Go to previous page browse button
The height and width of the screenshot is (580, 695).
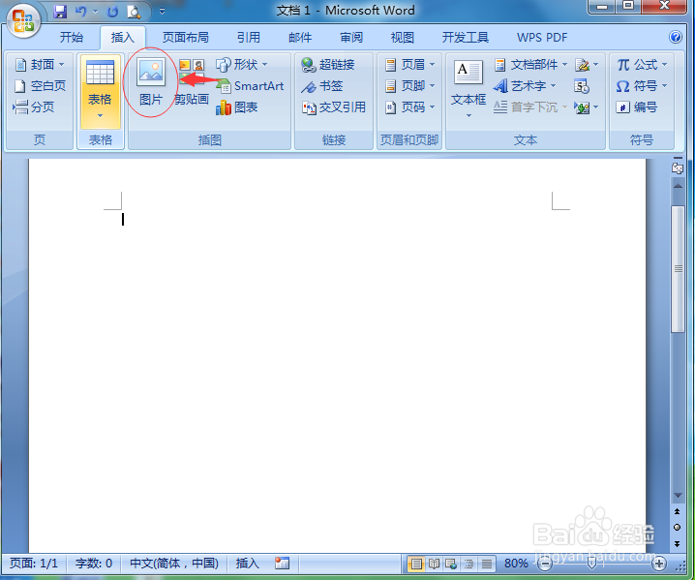coord(677,511)
